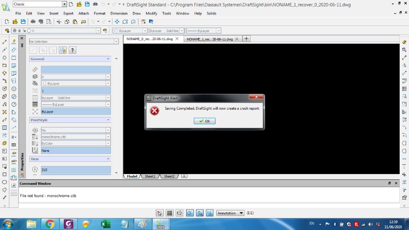Toggle Grid display in status bar
The height and width of the screenshot is (230, 409).
coord(169,213)
